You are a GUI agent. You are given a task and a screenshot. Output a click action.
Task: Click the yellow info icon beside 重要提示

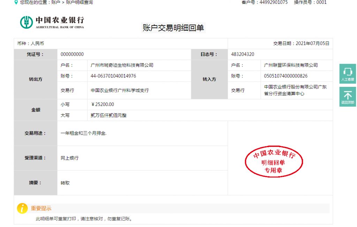tap(22, 208)
